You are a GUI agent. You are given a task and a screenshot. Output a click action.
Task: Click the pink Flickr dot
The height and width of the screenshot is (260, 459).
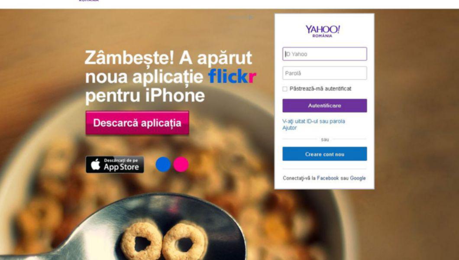pyautogui.click(x=181, y=164)
